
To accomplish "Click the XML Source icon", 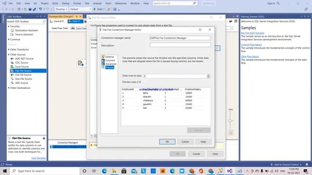I will pos(12,83).
